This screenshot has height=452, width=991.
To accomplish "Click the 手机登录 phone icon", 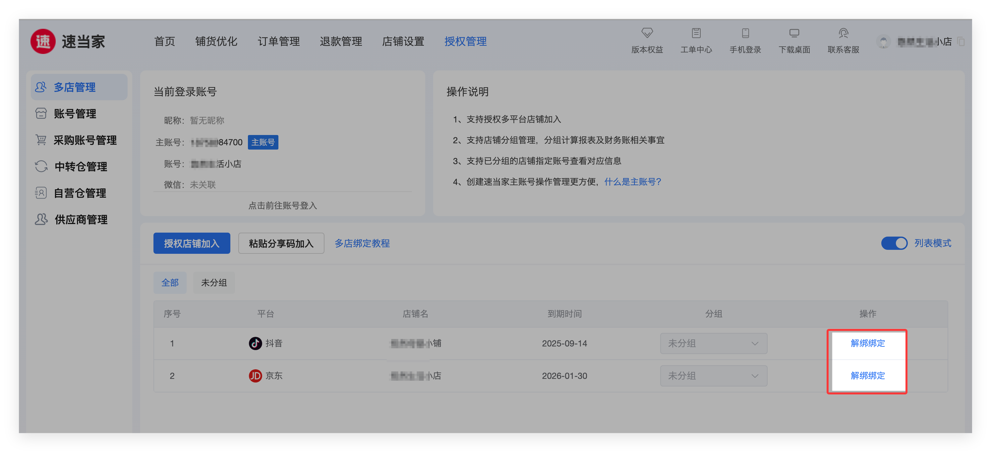I will click(745, 33).
